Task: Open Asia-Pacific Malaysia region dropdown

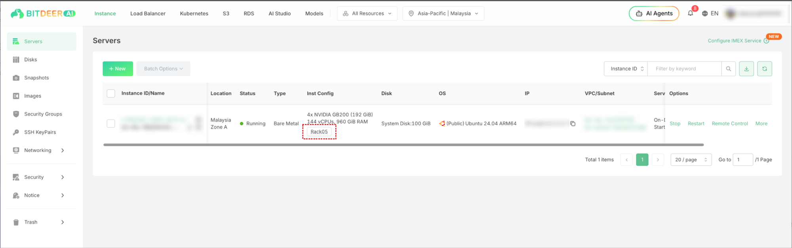Action: (x=443, y=13)
